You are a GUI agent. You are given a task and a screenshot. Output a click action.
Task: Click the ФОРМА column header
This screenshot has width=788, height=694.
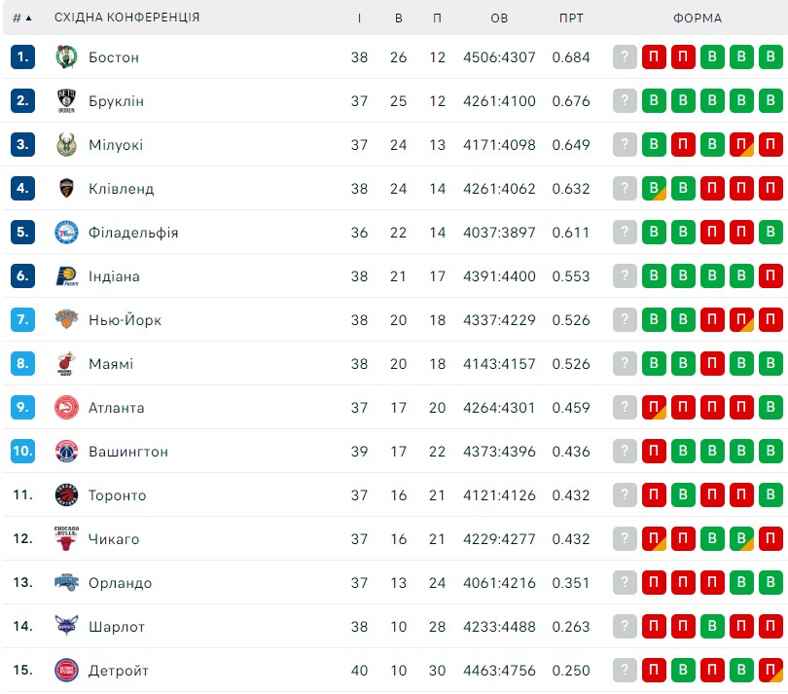(x=697, y=18)
